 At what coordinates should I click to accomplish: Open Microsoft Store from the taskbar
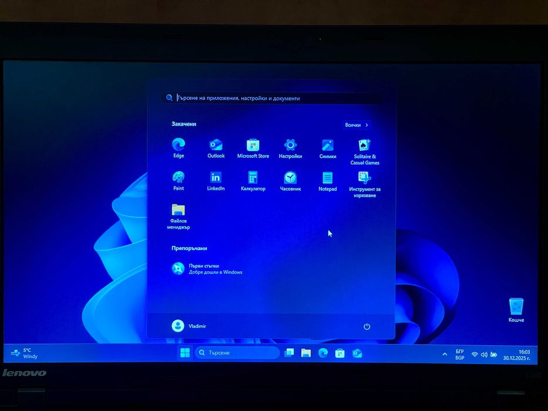click(x=339, y=353)
